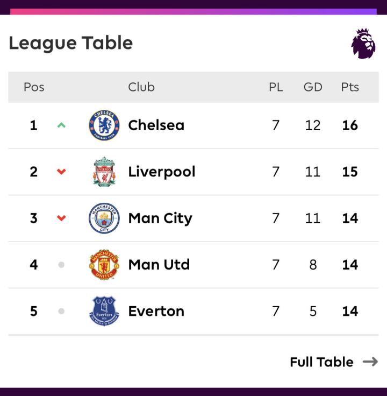Click the Man City club crest
This screenshot has height=396, width=387.
(x=104, y=218)
